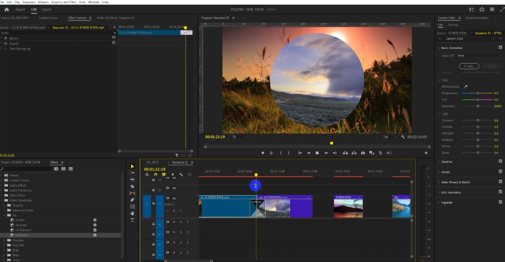Viewport: 505px width, 262px height.
Task: Select the Type tool
Action: [133, 220]
